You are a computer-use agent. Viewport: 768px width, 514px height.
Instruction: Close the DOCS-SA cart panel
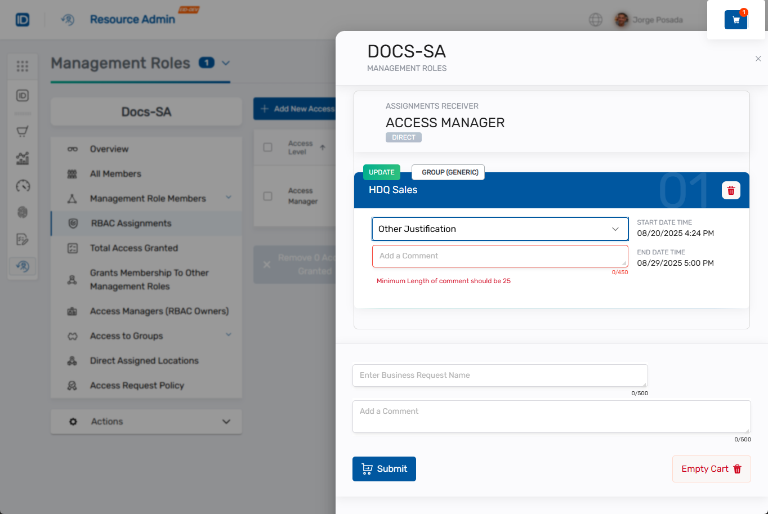(x=758, y=59)
